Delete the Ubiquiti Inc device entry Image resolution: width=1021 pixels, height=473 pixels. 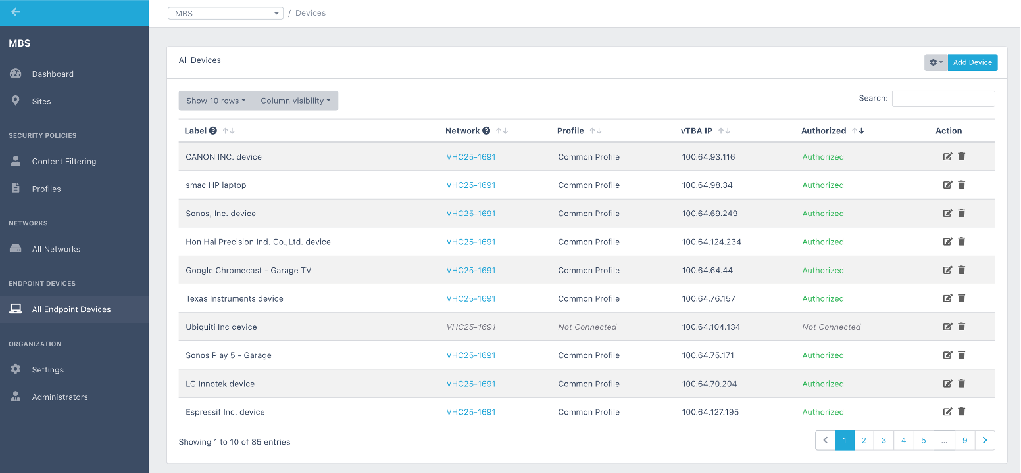click(x=961, y=327)
